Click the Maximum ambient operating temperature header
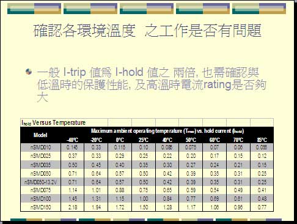The width and height of the screenshot is (297, 224). tap(167, 131)
